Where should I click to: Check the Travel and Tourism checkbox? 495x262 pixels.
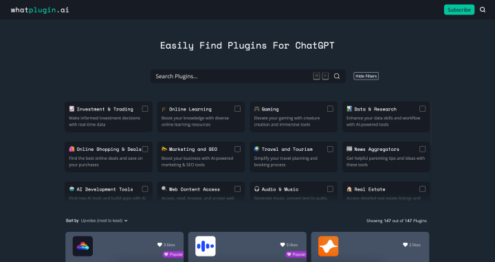pyautogui.click(x=330, y=149)
